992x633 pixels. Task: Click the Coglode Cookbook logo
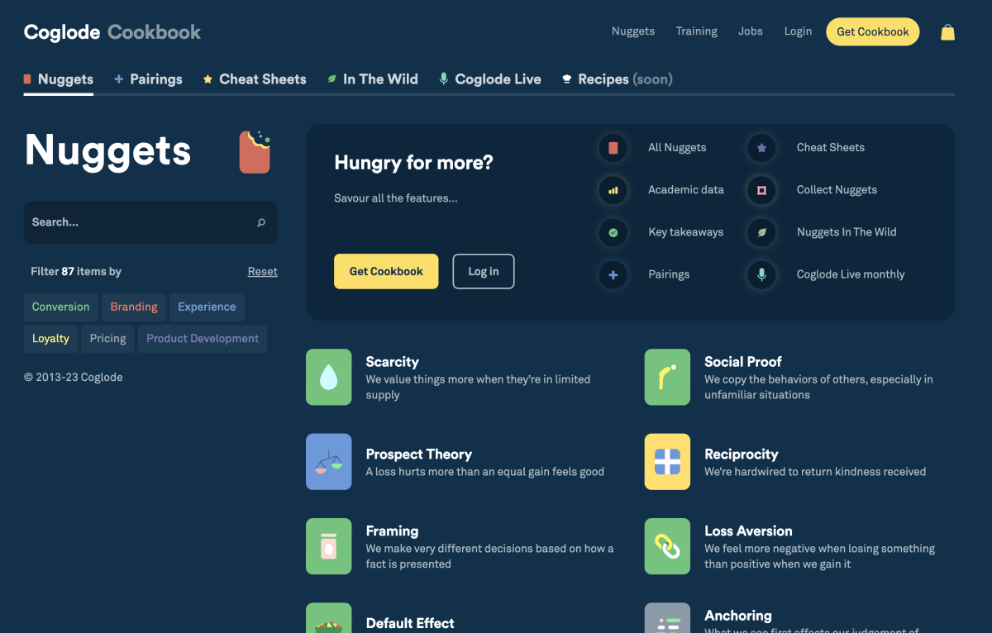coord(112,32)
